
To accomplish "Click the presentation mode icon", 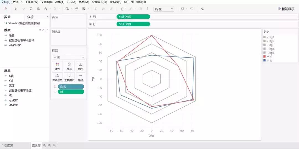I will coord(192,9).
